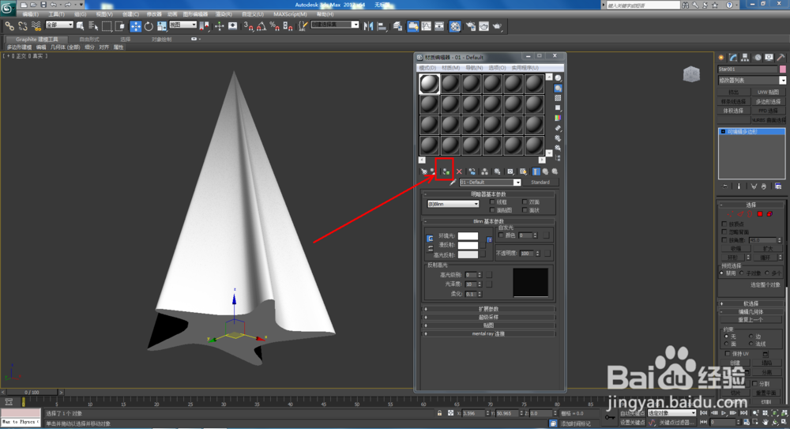Screen dimensions: 790x429
Task: Select first material sample slot
Action: (429, 84)
